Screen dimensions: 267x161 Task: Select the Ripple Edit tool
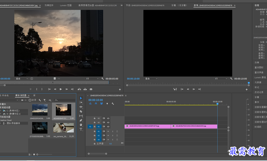pyautogui.click(x=81, y=107)
